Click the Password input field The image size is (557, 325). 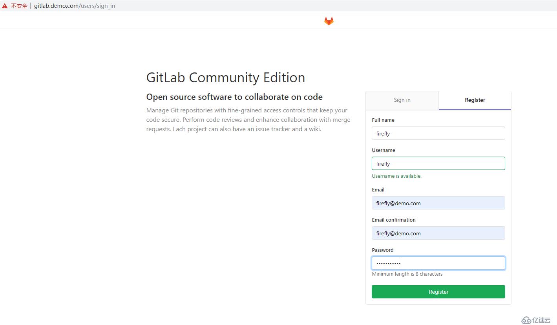point(438,263)
